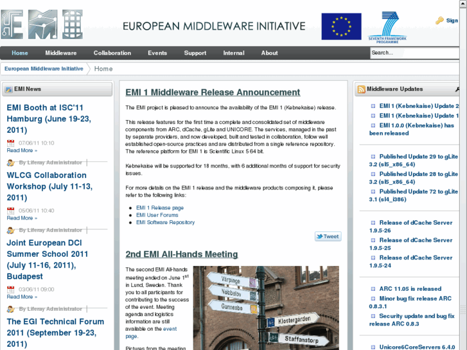Click the EMI News portlet icon
This screenshot has width=467, height=350.
[x=8, y=89]
